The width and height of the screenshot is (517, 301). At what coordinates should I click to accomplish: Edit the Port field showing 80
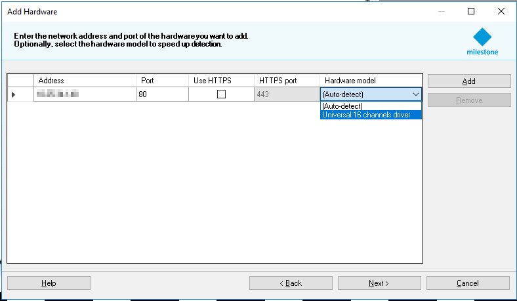click(x=161, y=94)
